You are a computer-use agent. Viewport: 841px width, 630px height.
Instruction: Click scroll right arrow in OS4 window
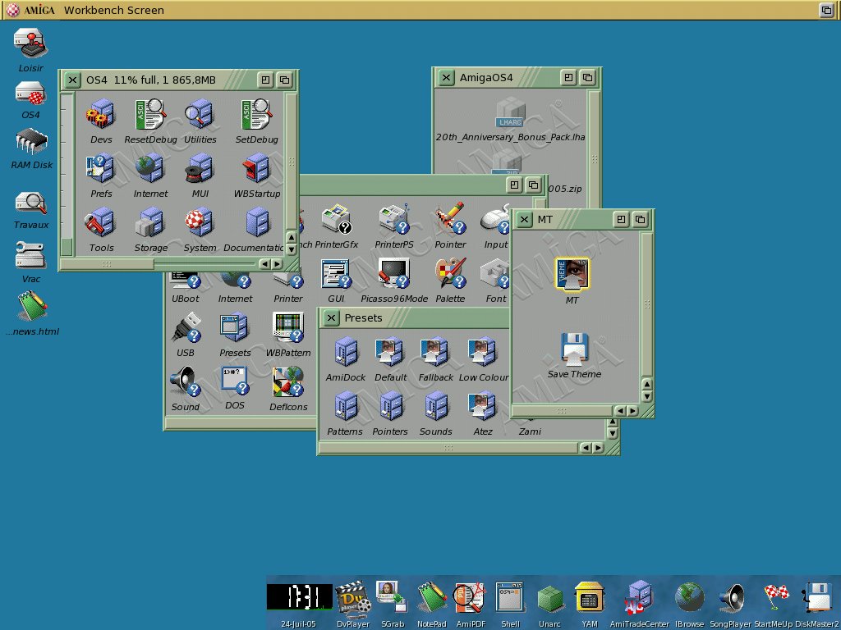[277, 263]
